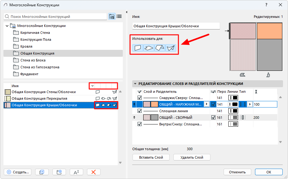Click pink cut fill swatch of ОБЩИЙ - НАРУЖНАЯ

[x=147, y=104]
